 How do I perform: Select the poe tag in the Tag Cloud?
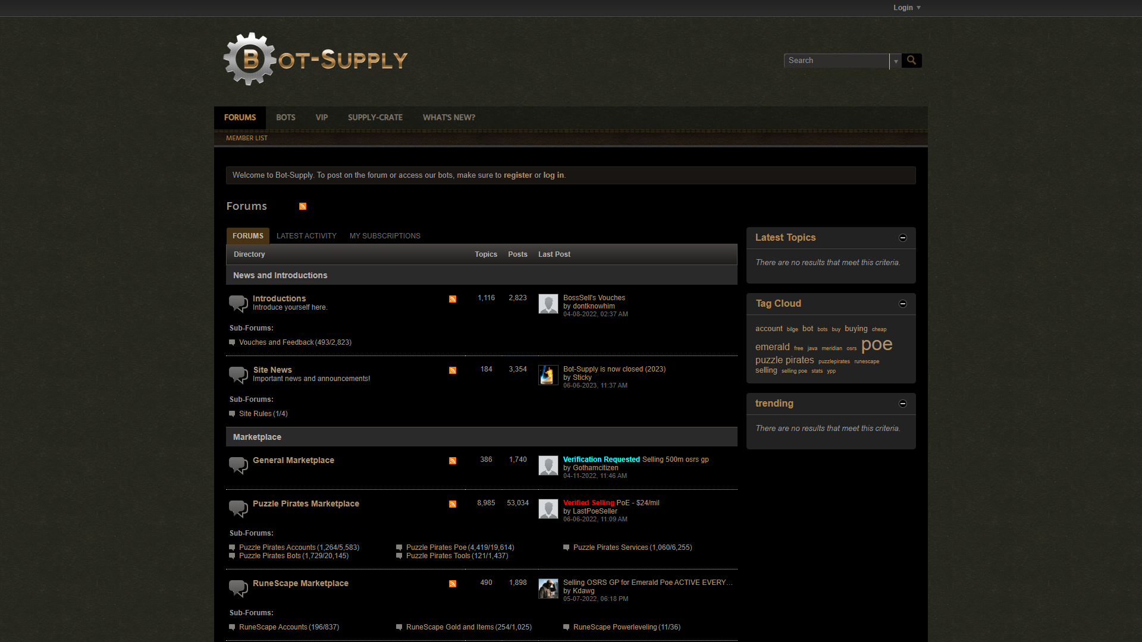coord(876,344)
